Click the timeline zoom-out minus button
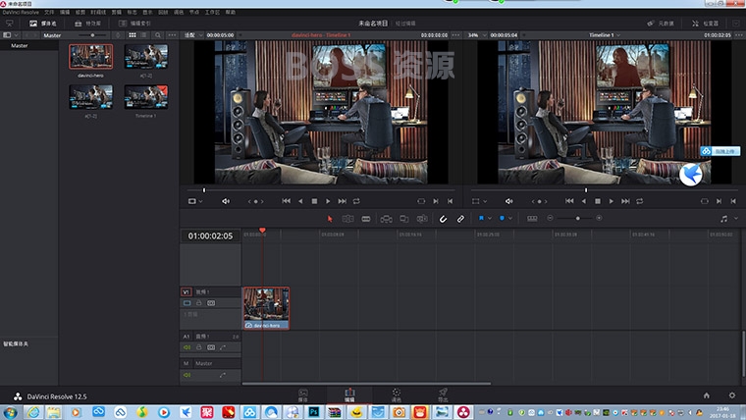The height and width of the screenshot is (420, 746). 550,218
